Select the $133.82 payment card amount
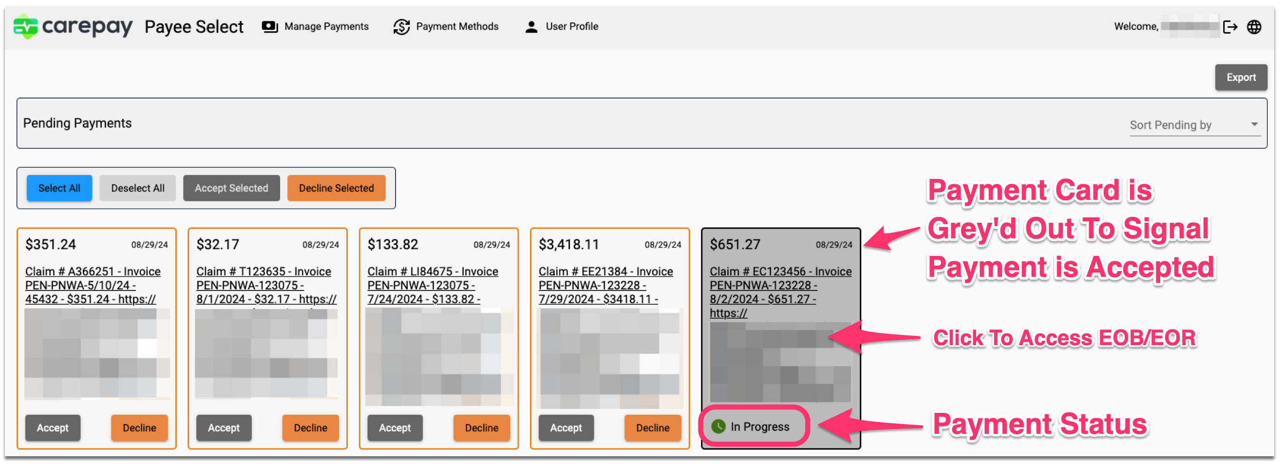The width and height of the screenshot is (1283, 466). click(x=393, y=244)
